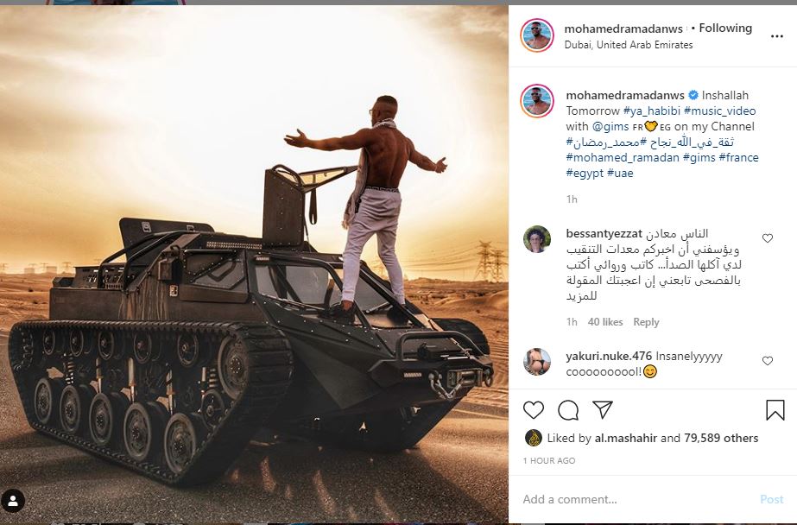This screenshot has width=797, height=525.
Task: View the 79,589 others who liked
Action: (x=721, y=438)
